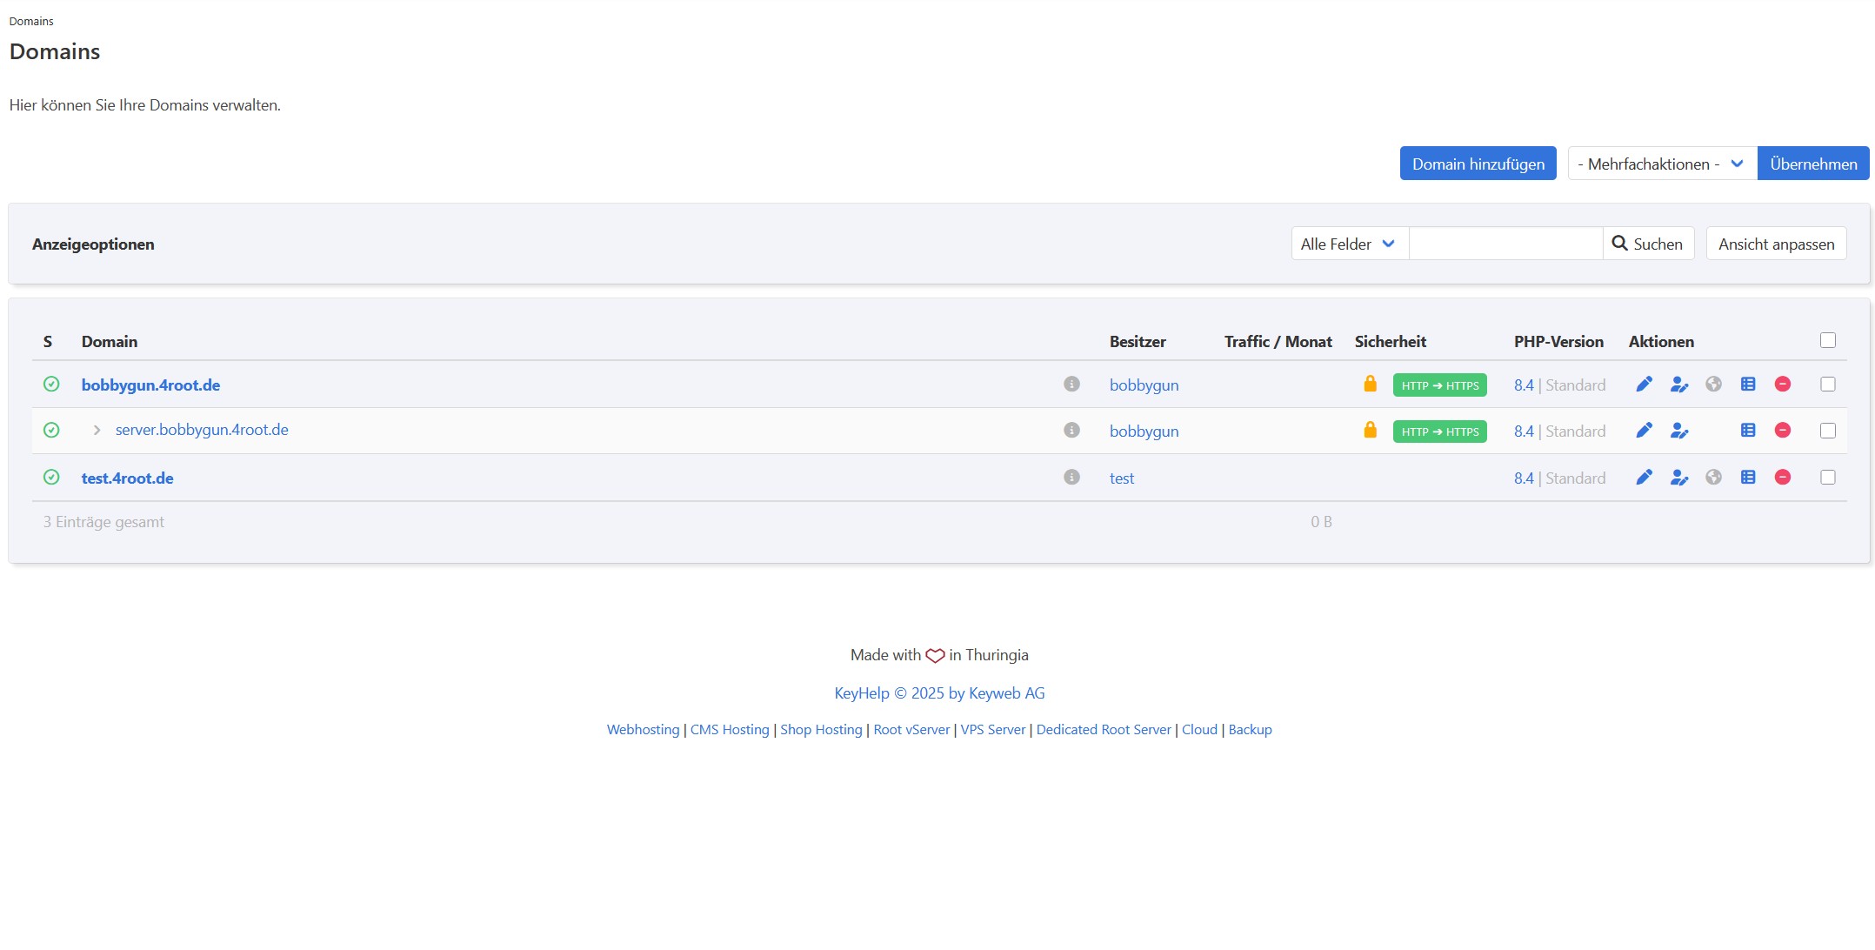Toggle the select-all checkbox in table header
The height and width of the screenshot is (950, 1875).
pyautogui.click(x=1828, y=340)
